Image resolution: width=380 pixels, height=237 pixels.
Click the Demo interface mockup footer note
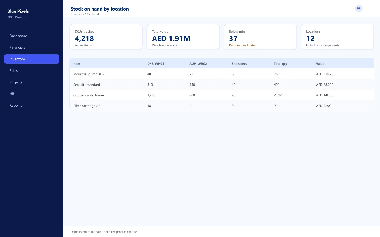[x=104, y=232]
